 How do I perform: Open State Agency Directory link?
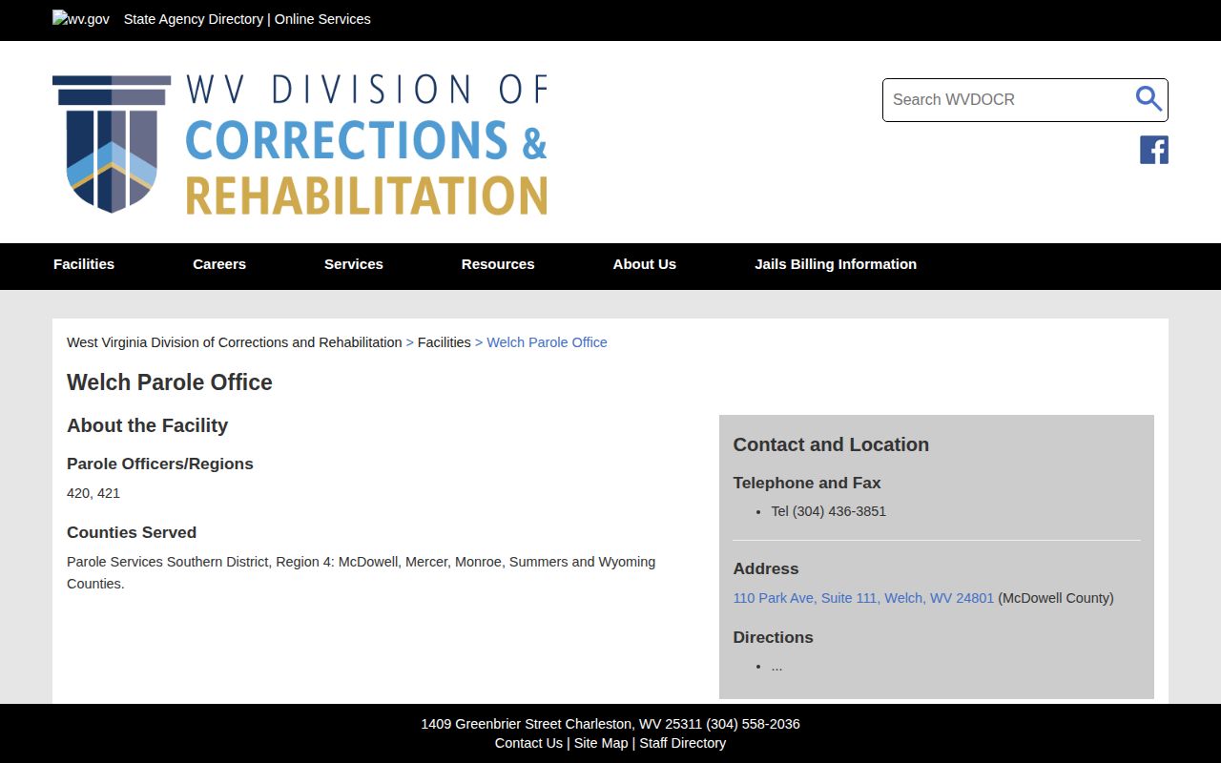(194, 19)
